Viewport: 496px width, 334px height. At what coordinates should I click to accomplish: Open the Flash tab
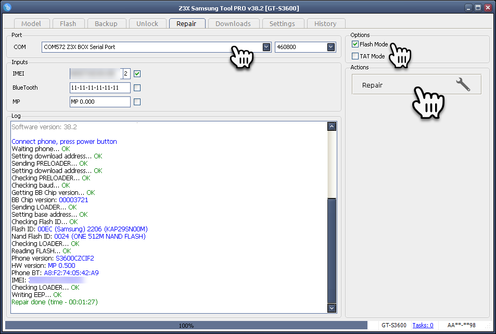tap(68, 24)
